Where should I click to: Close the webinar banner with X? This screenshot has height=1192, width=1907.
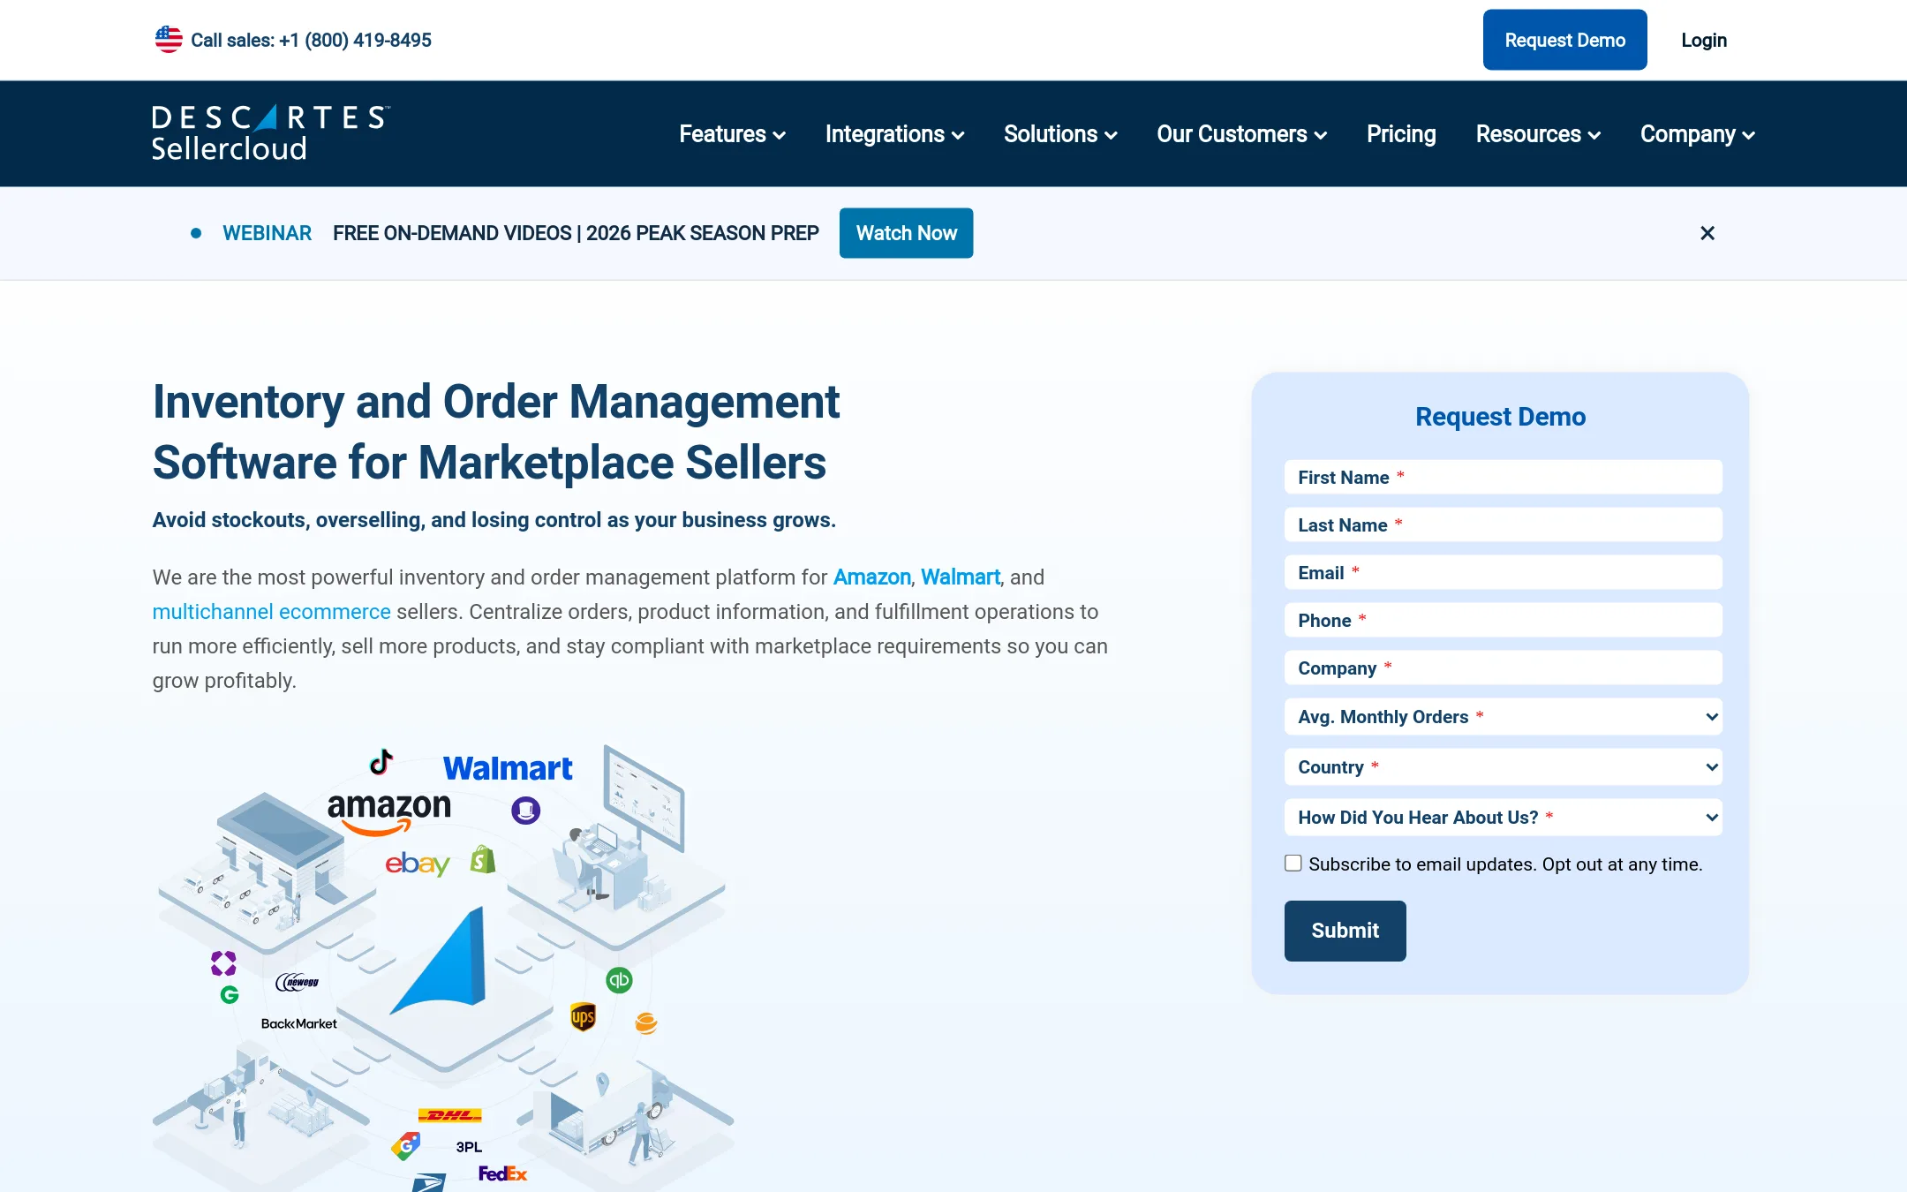point(1707,233)
